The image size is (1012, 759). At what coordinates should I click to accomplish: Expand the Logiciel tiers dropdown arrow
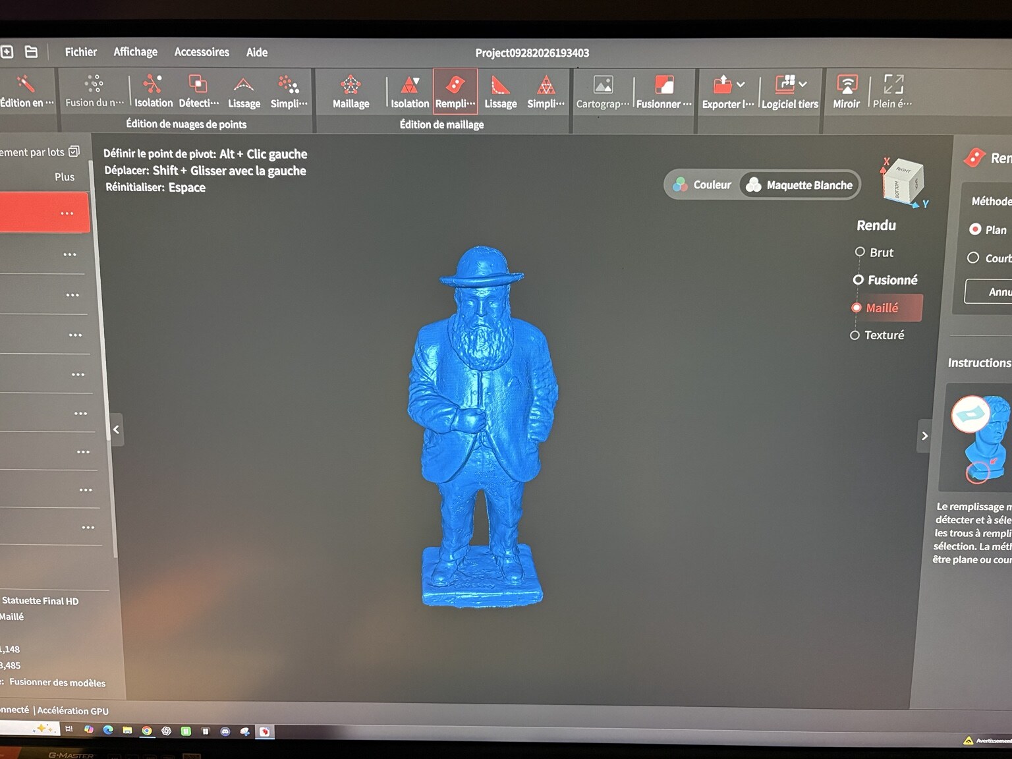click(x=802, y=84)
